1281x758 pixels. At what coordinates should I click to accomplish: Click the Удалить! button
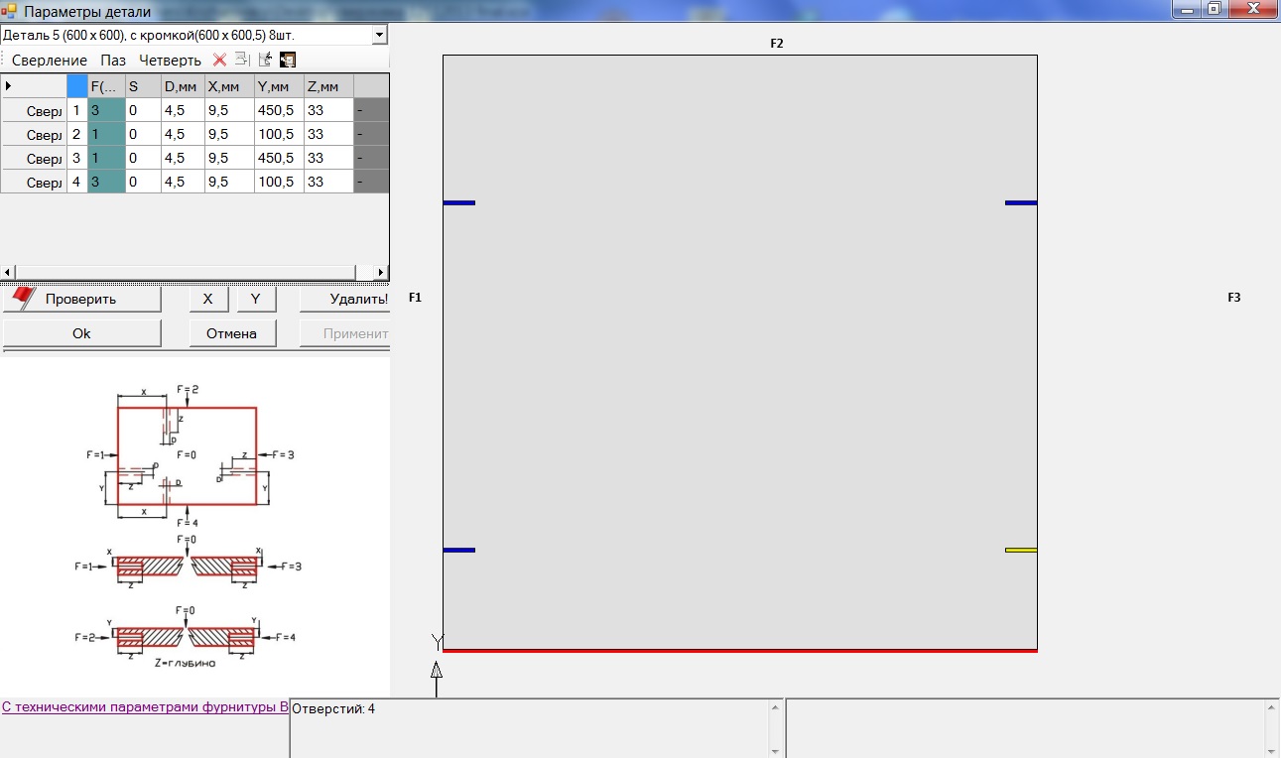coord(344,299)
